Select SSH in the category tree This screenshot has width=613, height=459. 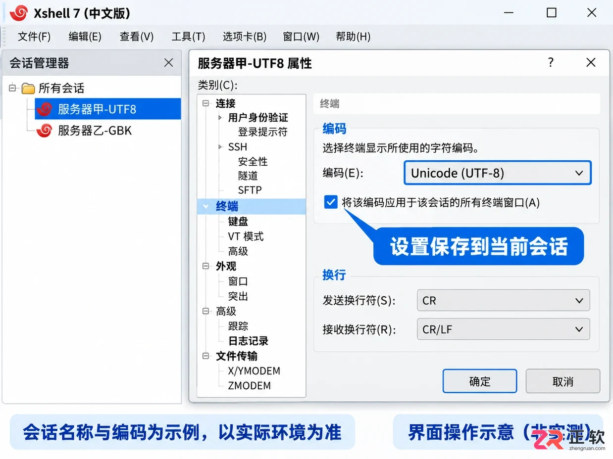tap(238, 147)
